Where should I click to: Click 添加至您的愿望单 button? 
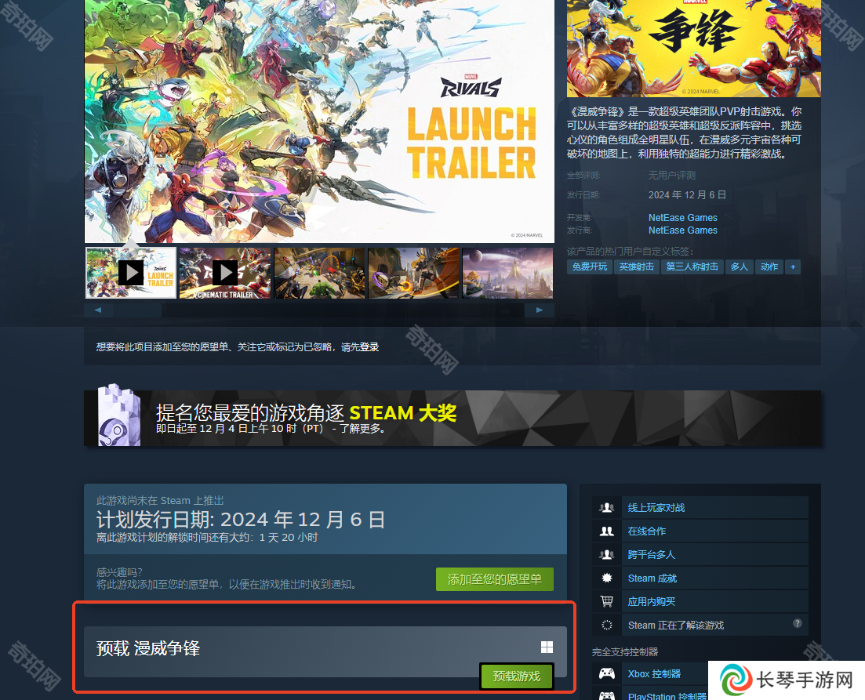[x=494, y=579]
